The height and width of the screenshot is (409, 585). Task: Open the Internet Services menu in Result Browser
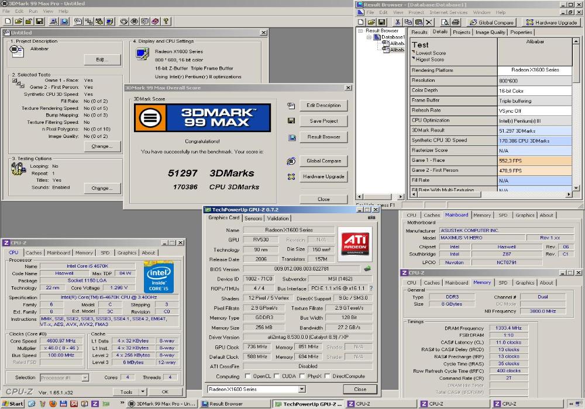[x=448, y=12]
